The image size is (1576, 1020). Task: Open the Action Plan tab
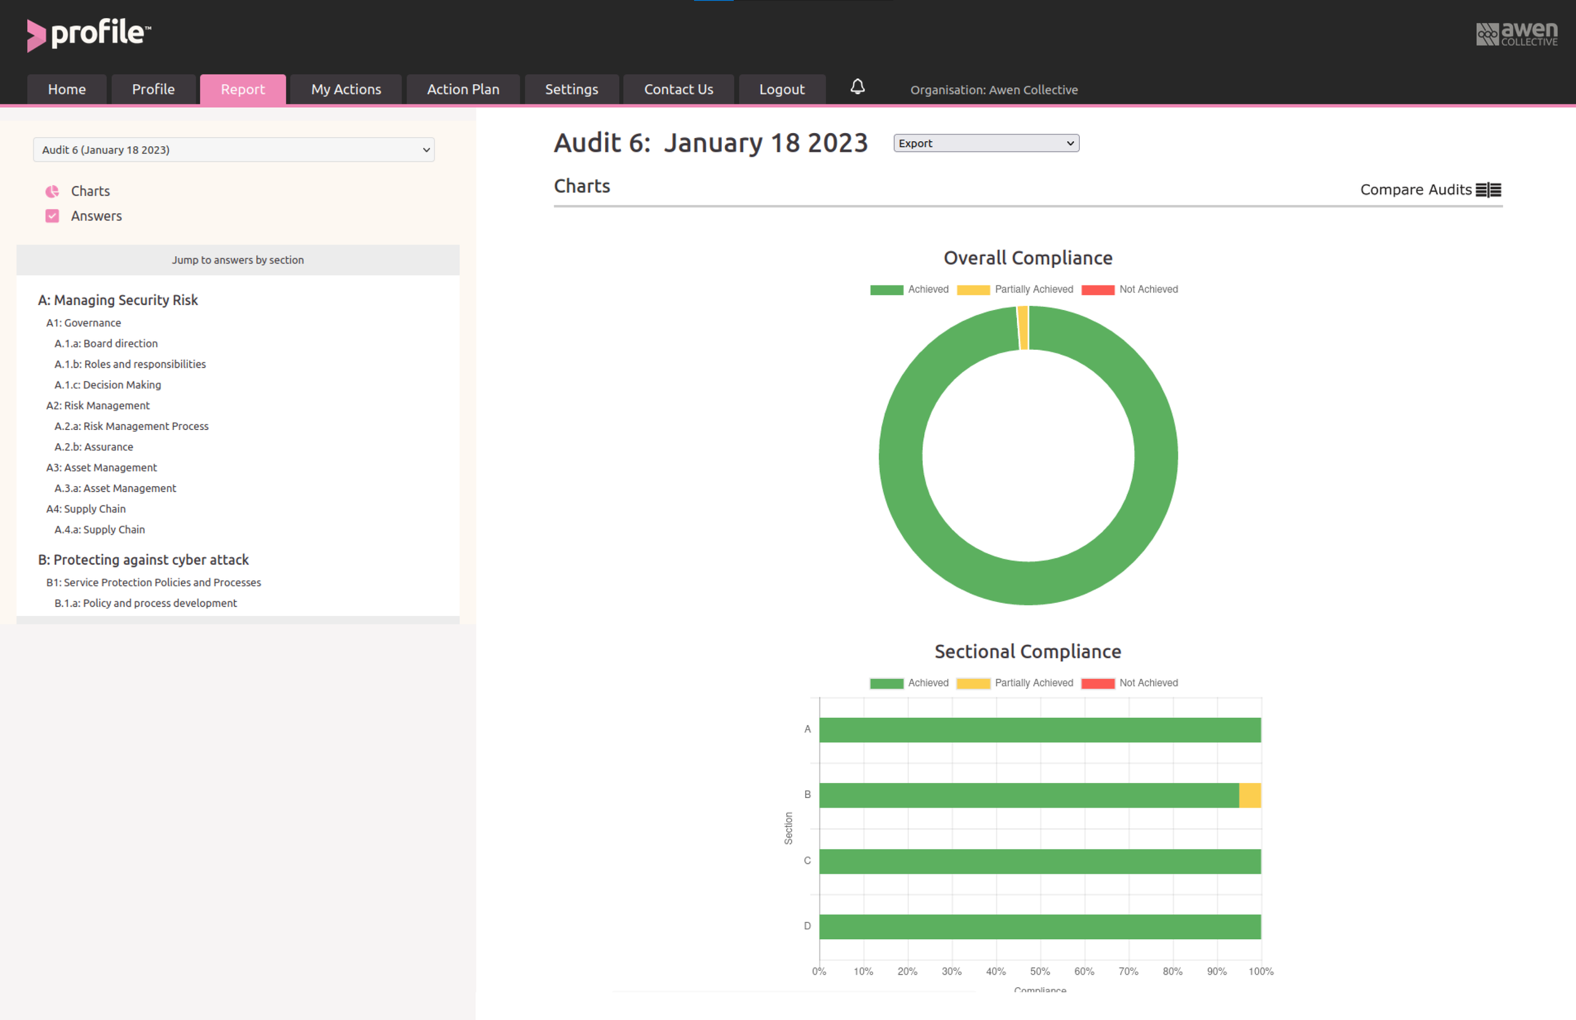point(463,90)
